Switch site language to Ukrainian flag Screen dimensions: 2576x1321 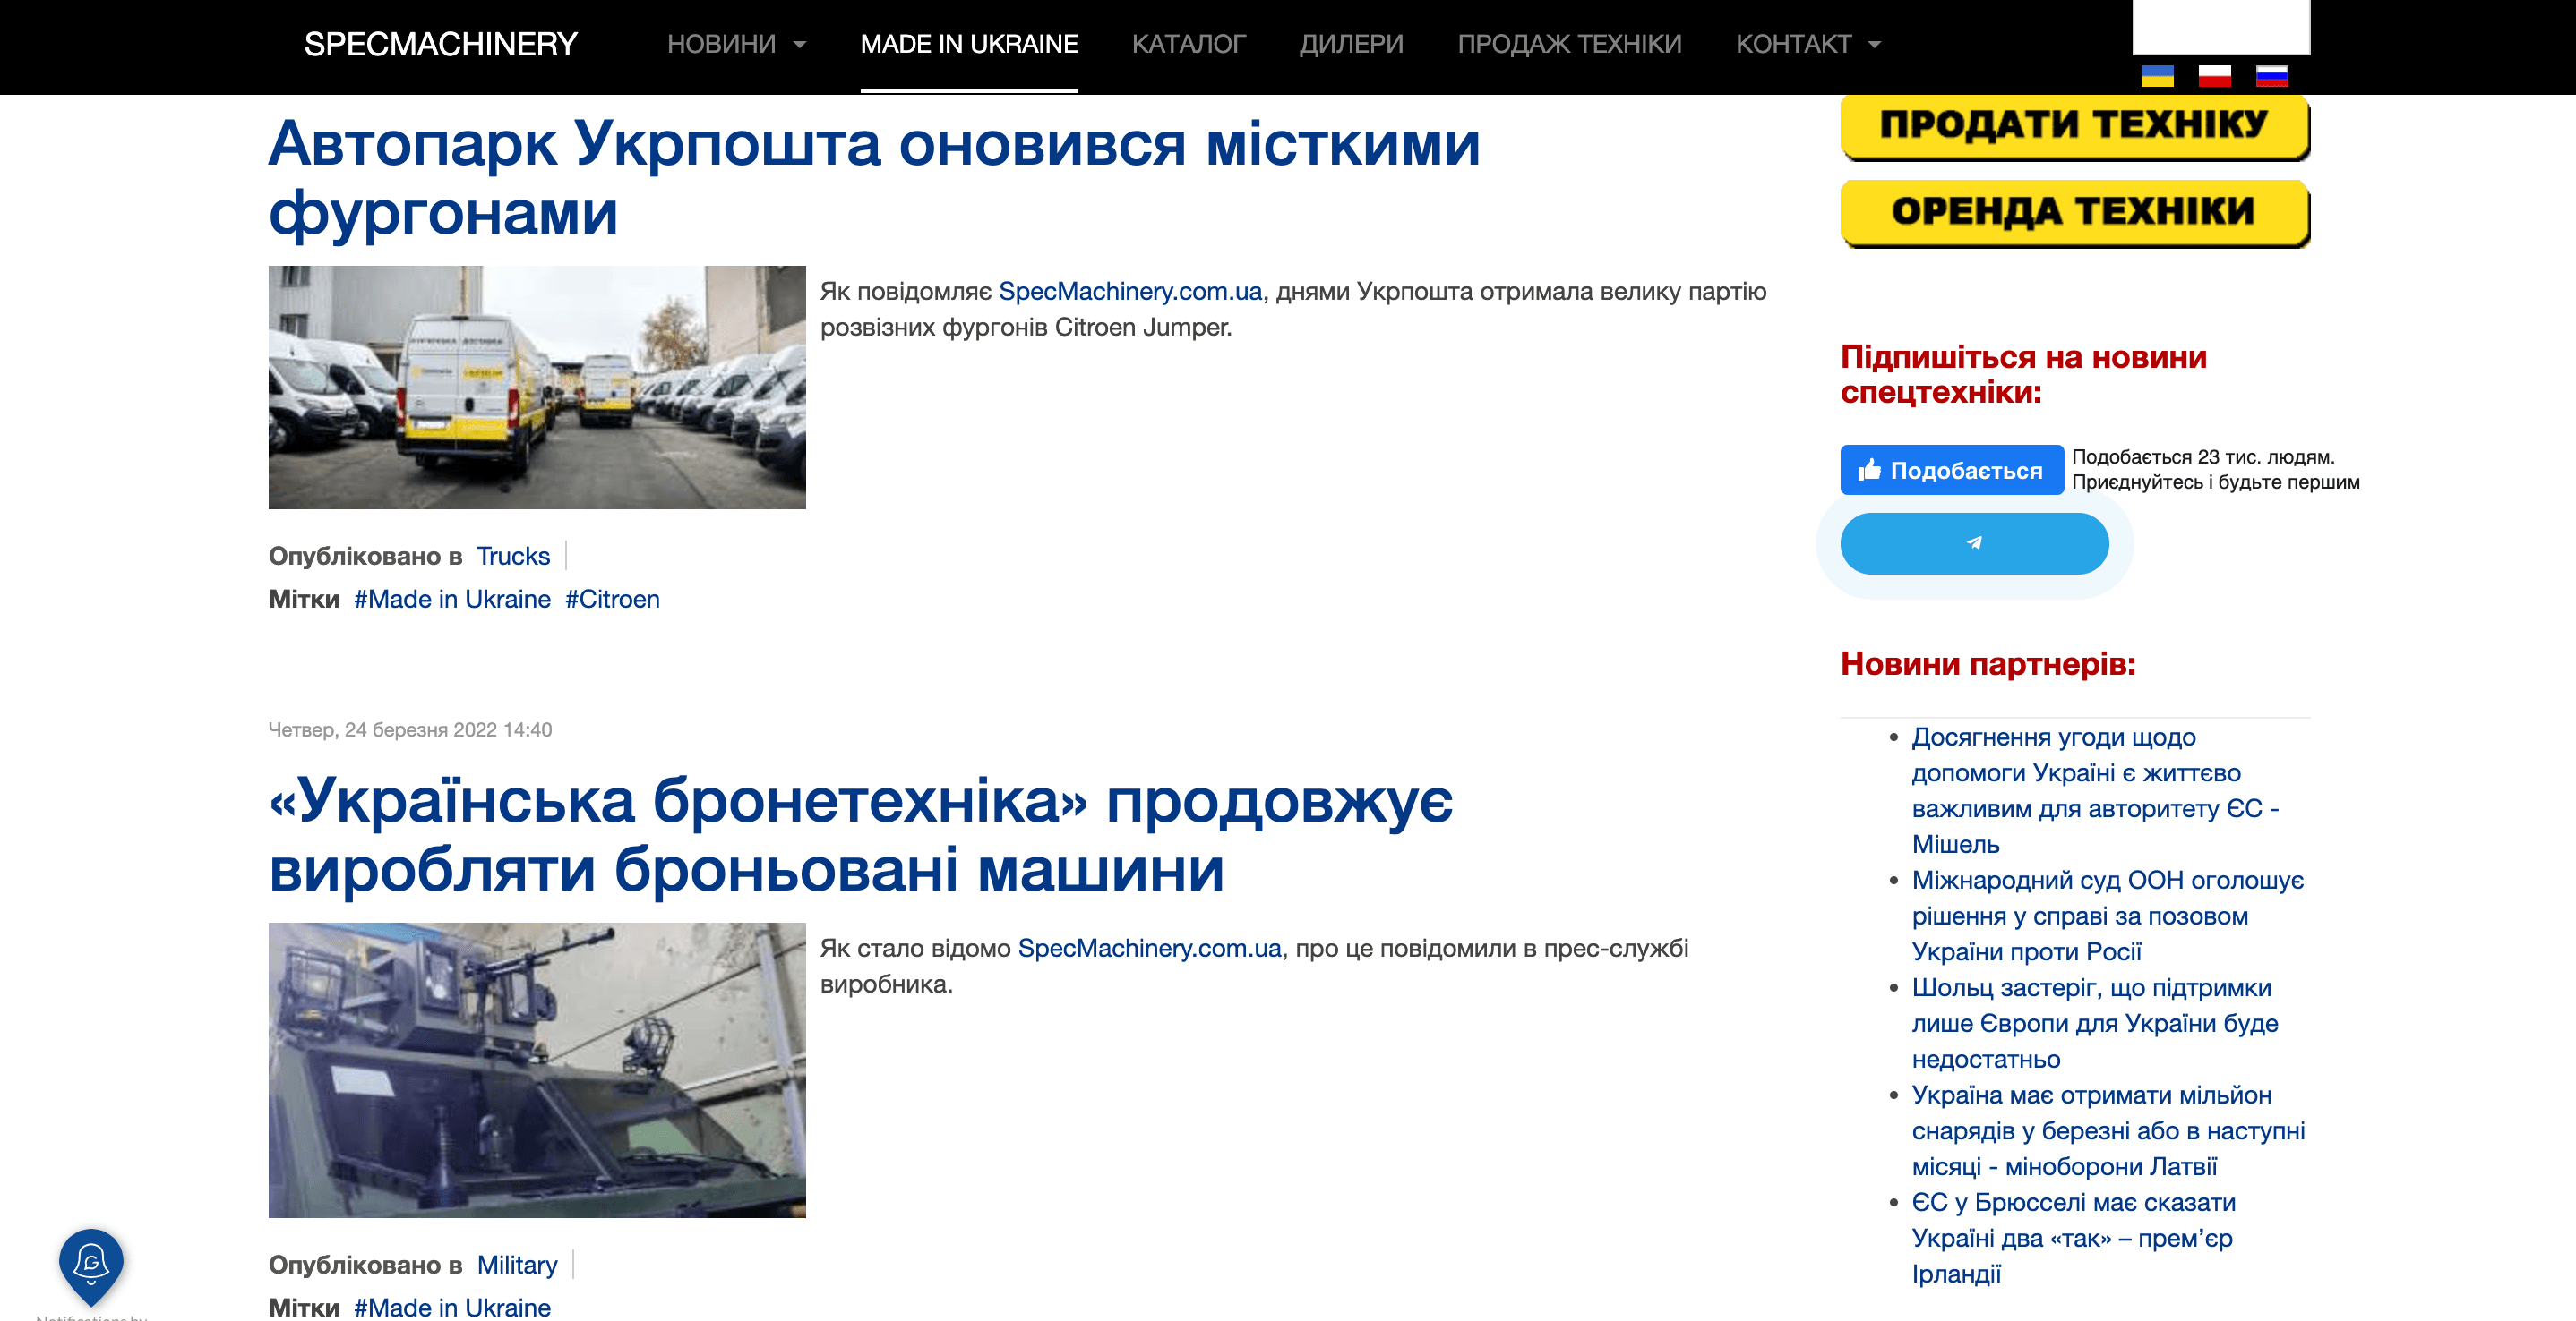click(x=2157, y=76)
